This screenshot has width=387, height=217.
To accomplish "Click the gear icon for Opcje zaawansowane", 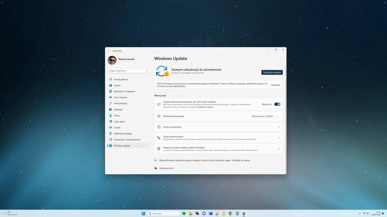I will pyautogui.click(x=158, y=137).
